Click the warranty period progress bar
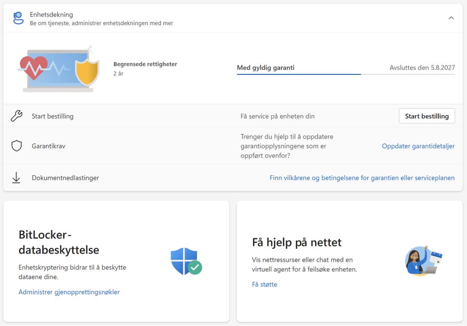Image resolution: width=467 pixels, height=326 pixels. pos(346,74)
